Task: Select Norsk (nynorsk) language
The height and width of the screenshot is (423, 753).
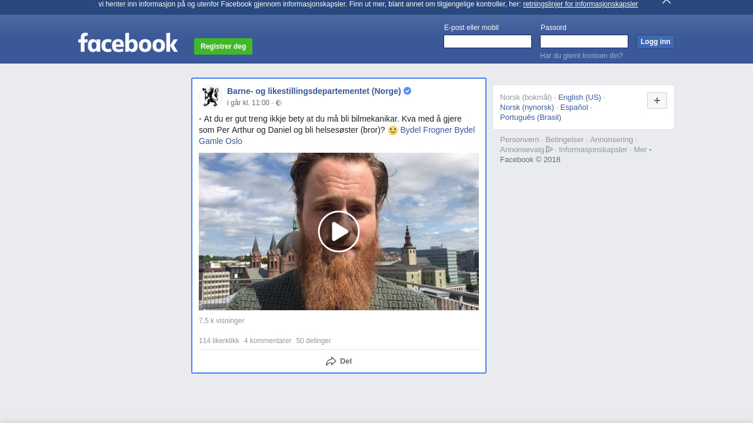Action: 527,108
